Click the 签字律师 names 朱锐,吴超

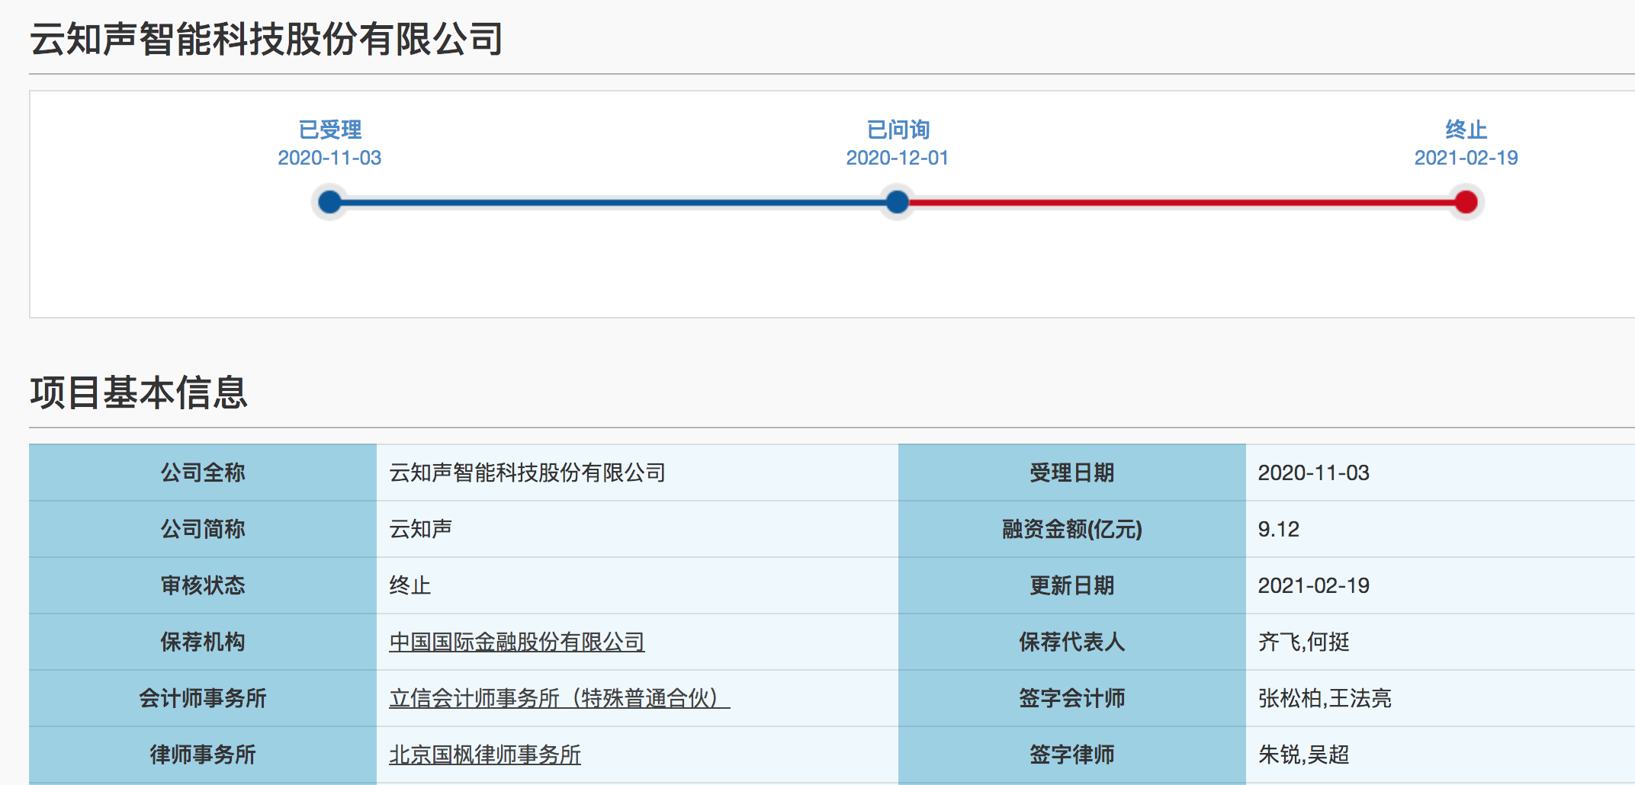tap(1303, 755)
